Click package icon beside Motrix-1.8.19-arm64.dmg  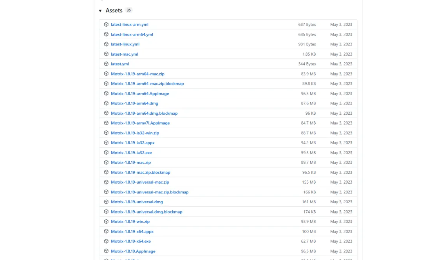[106, 103]
